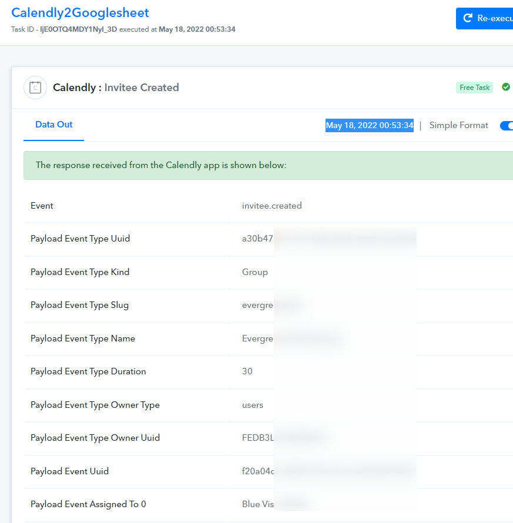This screenshot has height=523, width=513.
Task: Select the users value
Action: pyautogui.click(x=253, y=405)
